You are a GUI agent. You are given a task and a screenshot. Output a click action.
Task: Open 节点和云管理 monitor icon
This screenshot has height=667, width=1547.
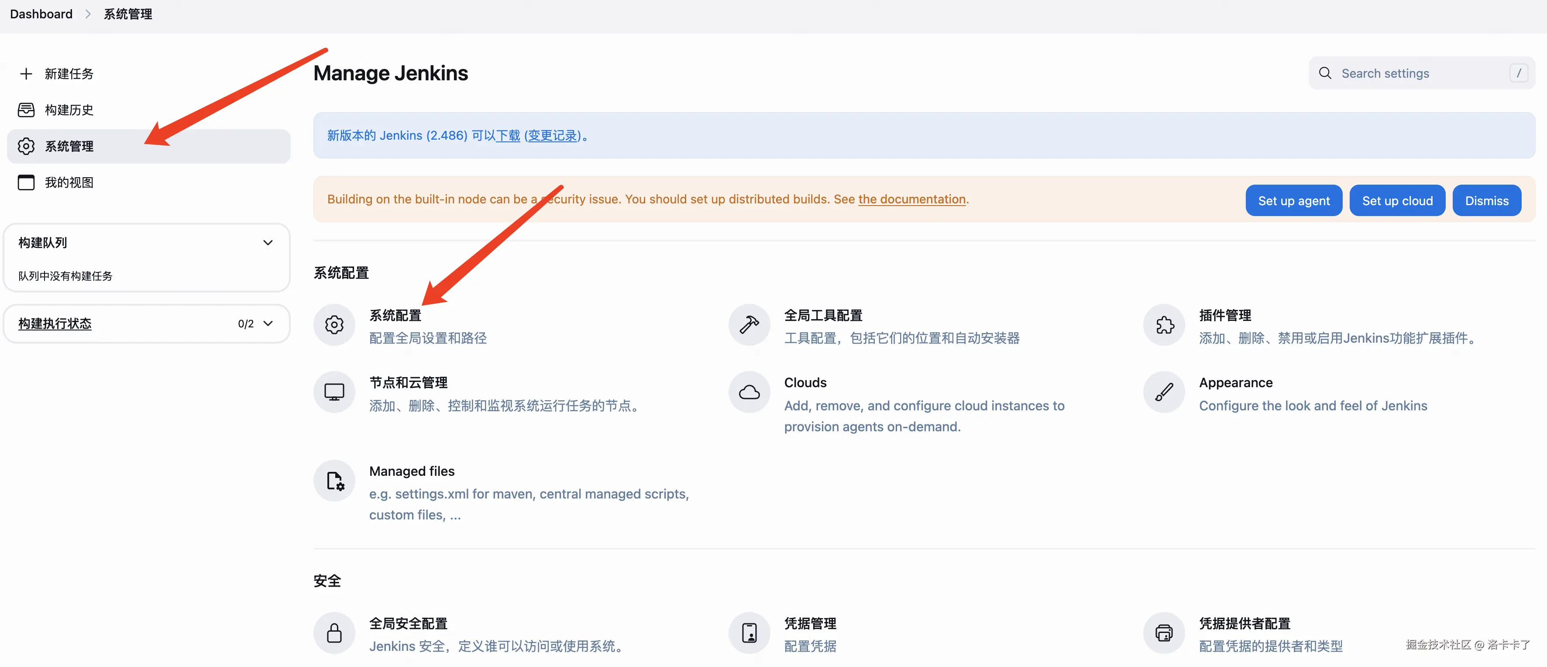pos(334,392)
